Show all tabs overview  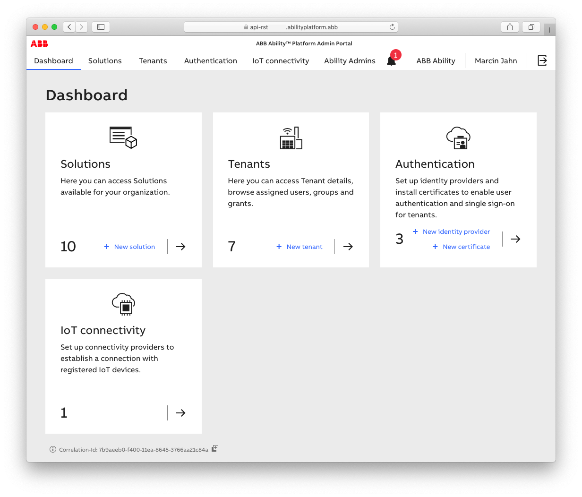(531, 27)
